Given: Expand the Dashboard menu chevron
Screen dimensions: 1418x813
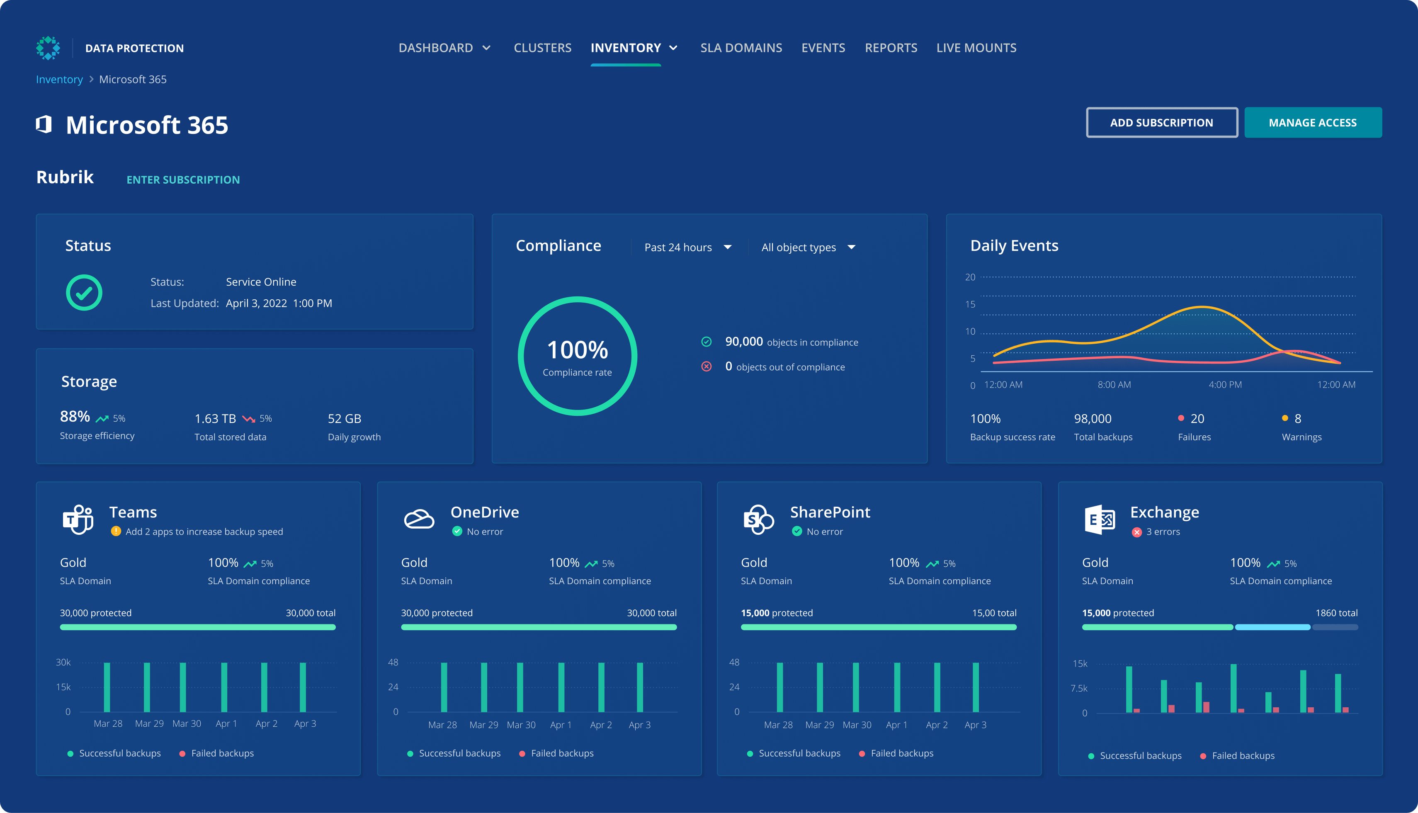Looking at the screenshot, I should [x=486, y=48].
